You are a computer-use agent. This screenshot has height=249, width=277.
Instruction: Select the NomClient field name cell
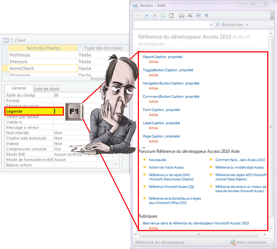pos(43,68)
